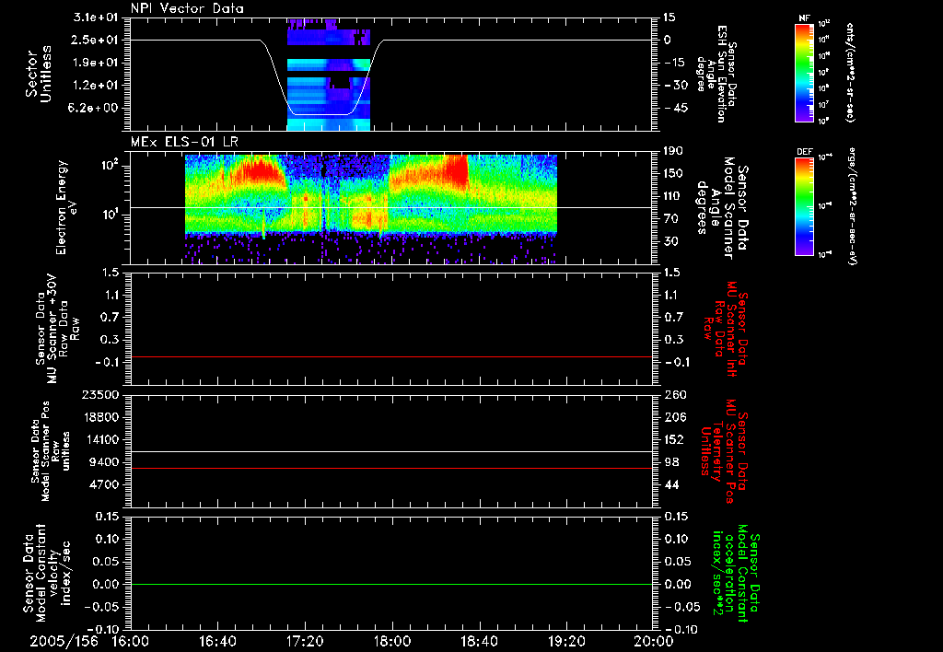The height and width of the screenshot is (652, 943).
Task: Click the -45 sun elevation tick label
Action: pyautogui.click(x=676, y=108)
